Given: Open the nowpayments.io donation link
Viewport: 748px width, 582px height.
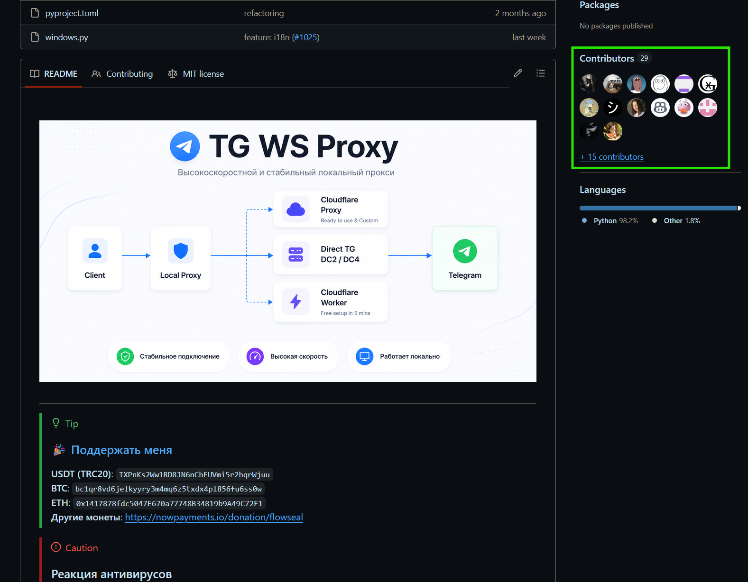Looking at the screenshot, I should tap(214, 517).
